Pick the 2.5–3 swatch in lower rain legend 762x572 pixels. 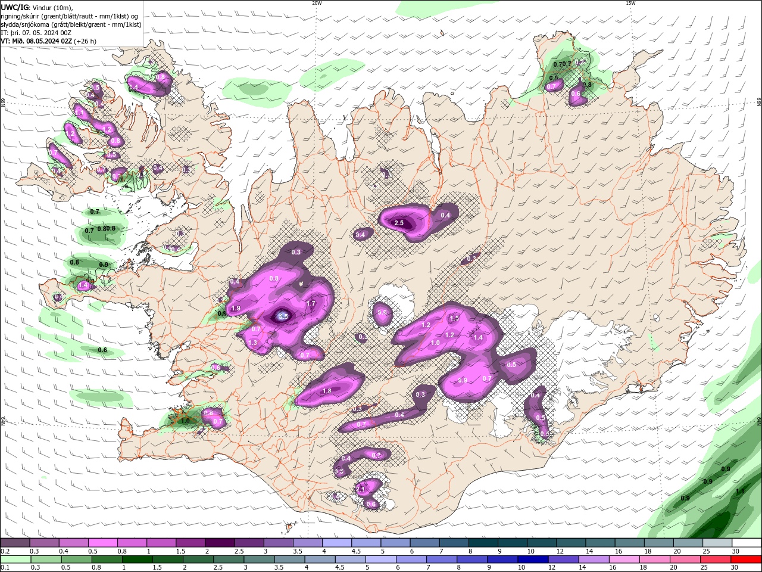229,559
